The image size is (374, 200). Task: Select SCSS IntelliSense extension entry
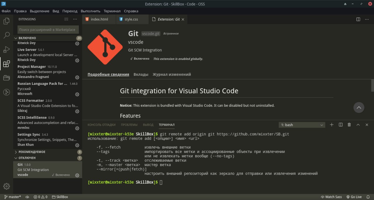tap(48, 123)
